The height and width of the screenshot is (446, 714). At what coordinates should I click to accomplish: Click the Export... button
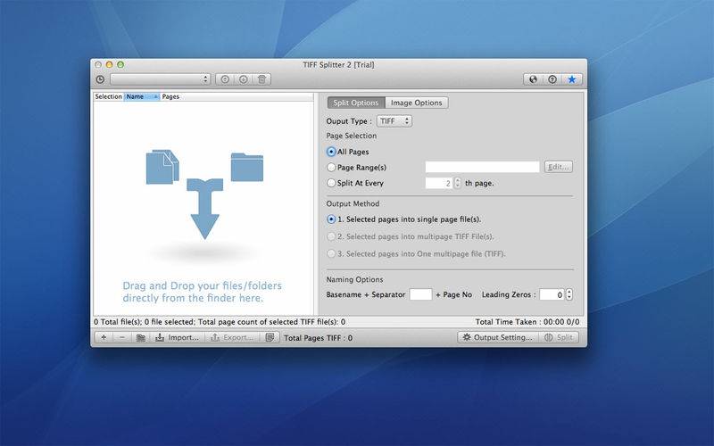point(232,337)
